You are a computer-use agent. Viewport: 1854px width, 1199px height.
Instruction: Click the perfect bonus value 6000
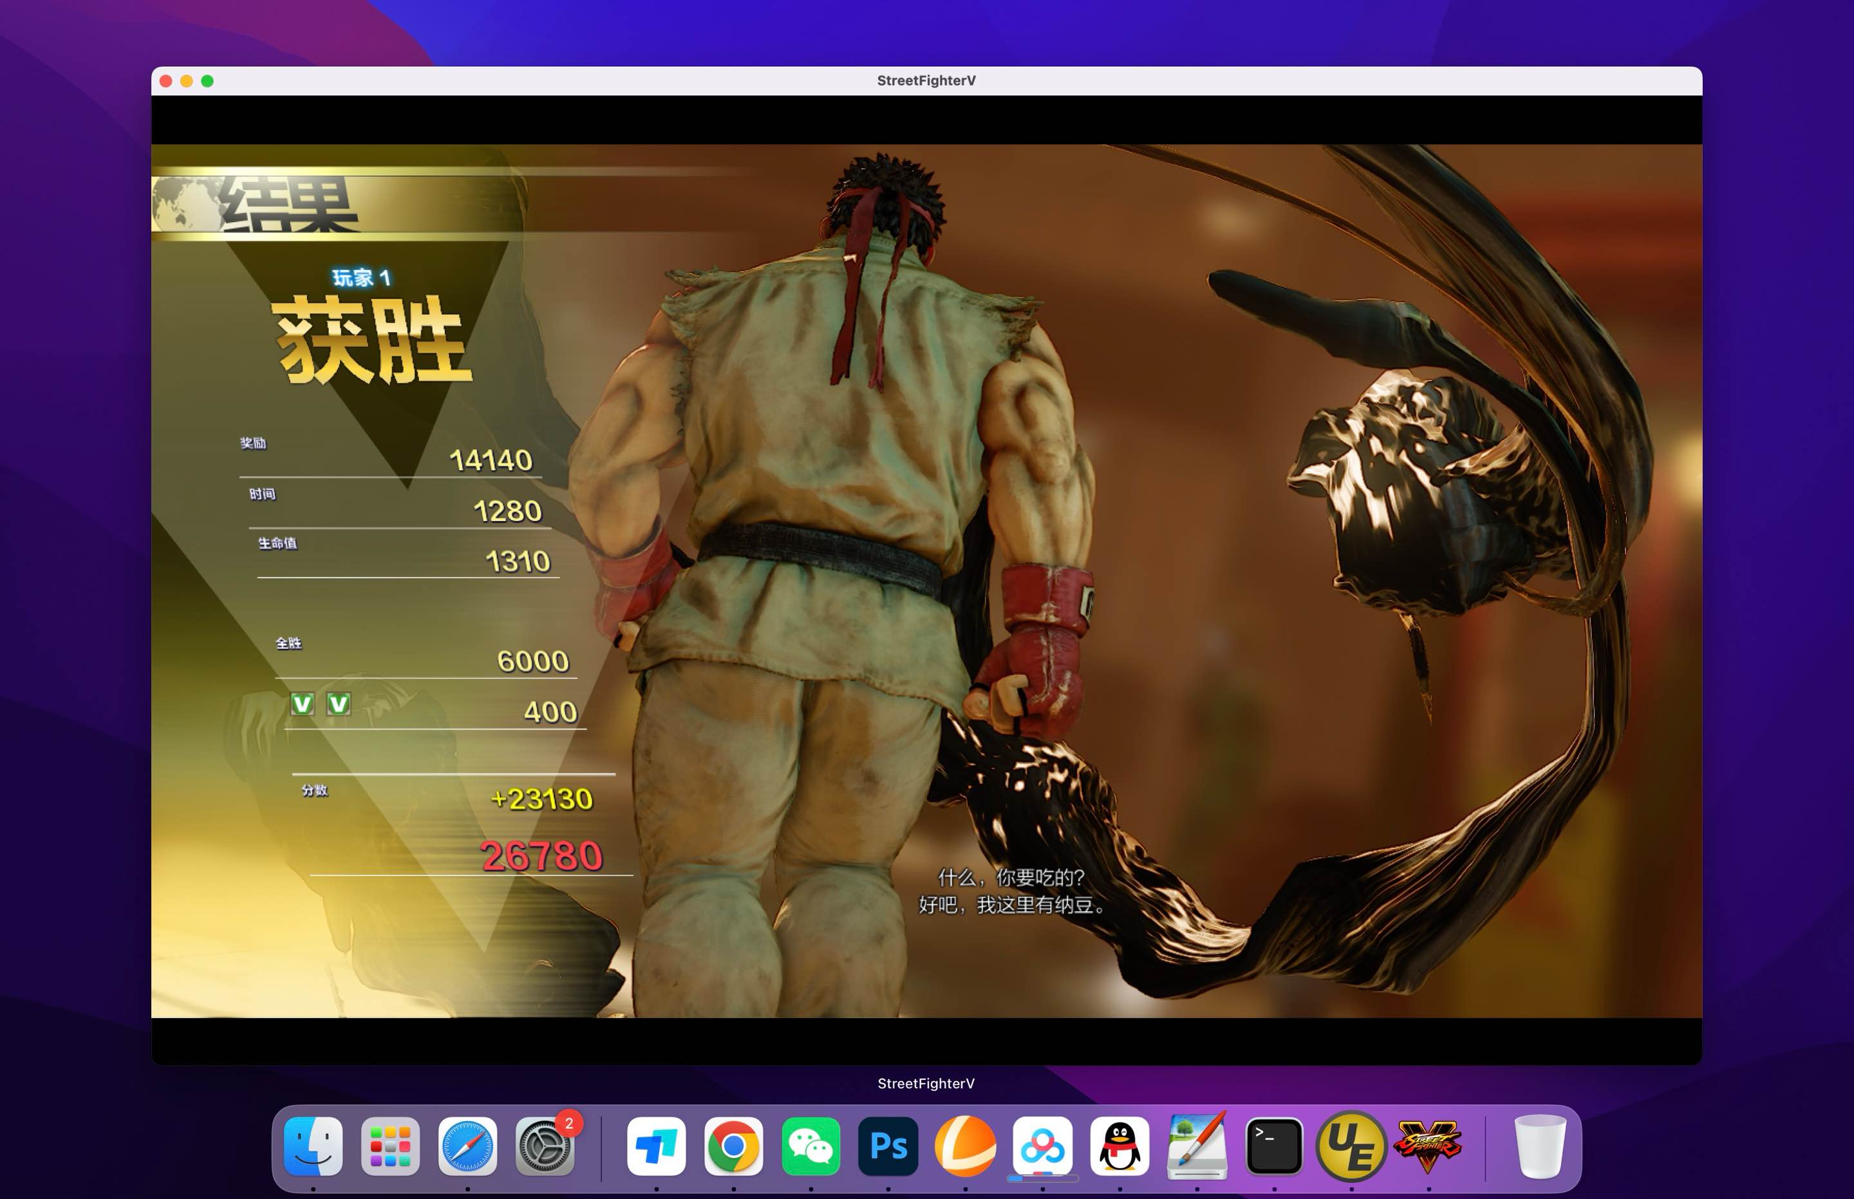(x=533, y=662)
